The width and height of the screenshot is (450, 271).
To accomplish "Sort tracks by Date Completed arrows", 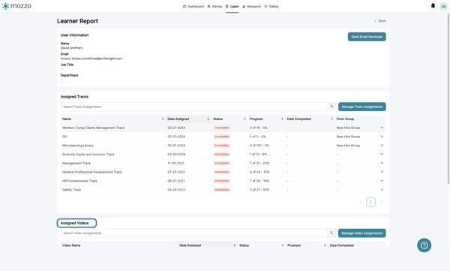I will (x=331, y=119).
